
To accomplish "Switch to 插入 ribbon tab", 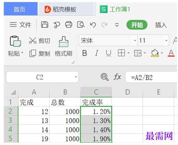I will point(161,25).
